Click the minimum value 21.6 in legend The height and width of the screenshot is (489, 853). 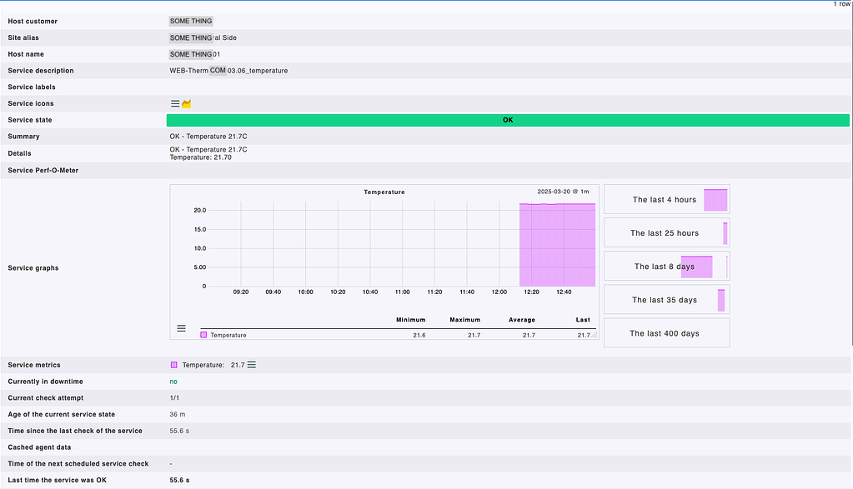tap(419, 335)
